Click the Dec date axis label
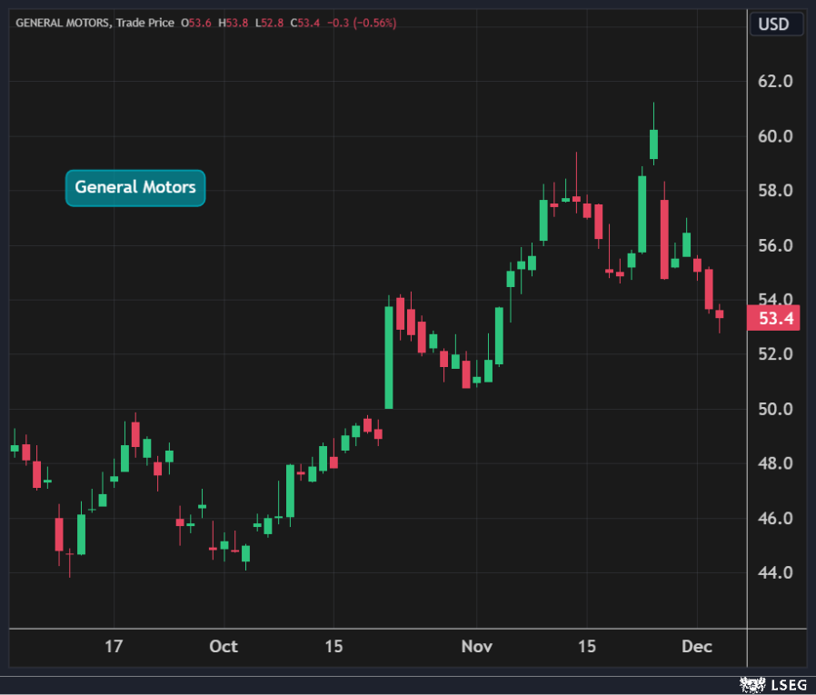The height and width of the screenshot is (695, 816). [x=698, y=647]
